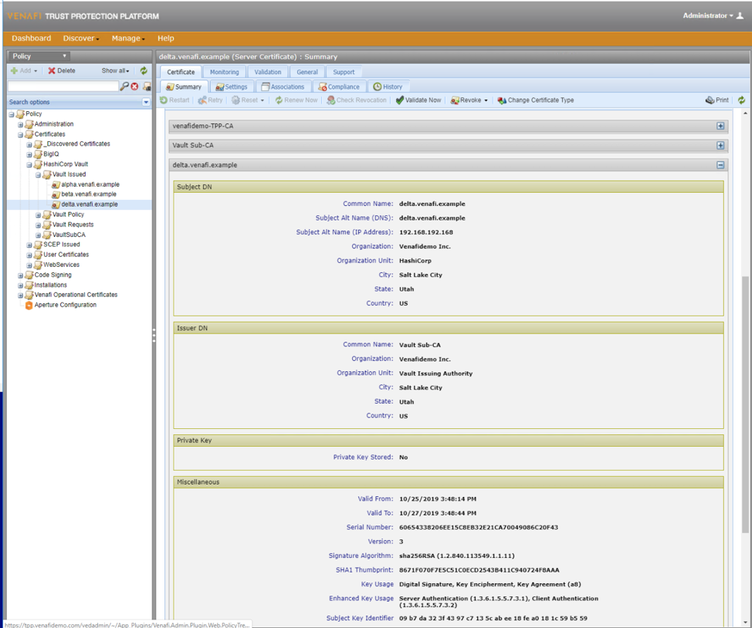Print the certificate summary
752x628 pixels.
[x=717, y=100]
